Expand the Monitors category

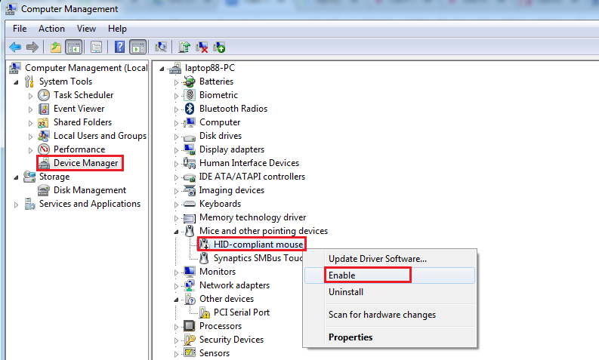coord(176,272)
